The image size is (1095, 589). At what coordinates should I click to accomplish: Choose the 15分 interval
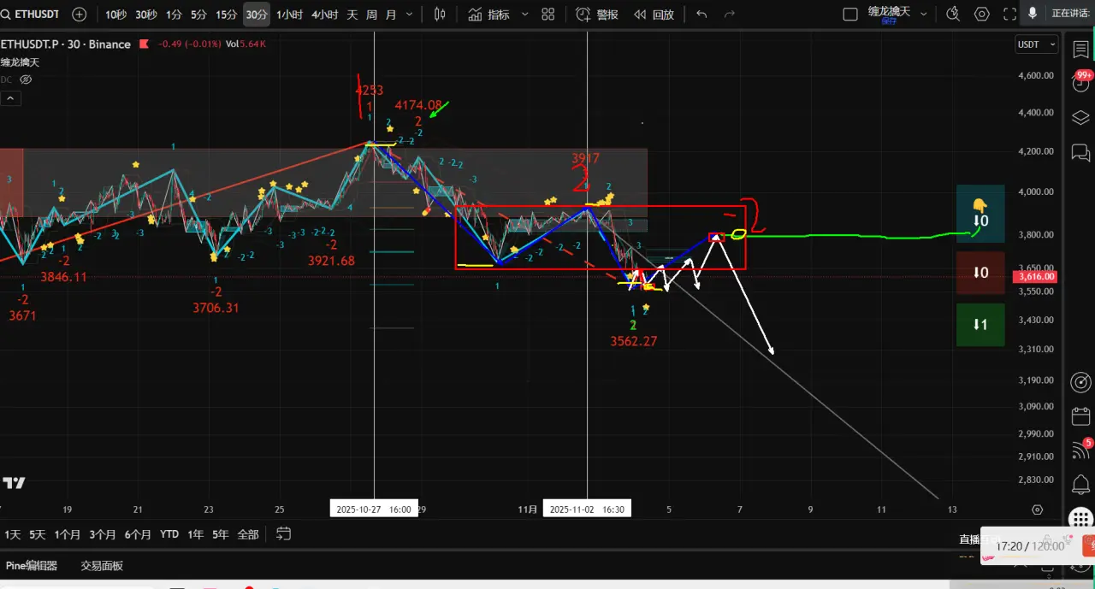227,15
